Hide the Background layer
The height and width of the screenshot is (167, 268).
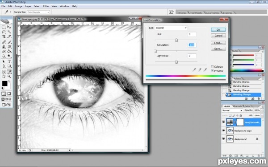tap(223, 138)
